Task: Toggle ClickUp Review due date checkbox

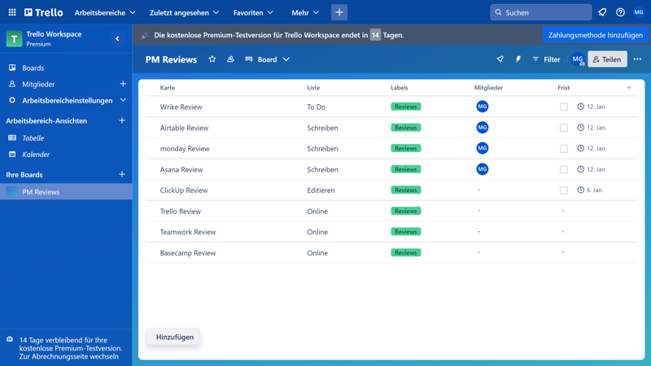Action: click(x=563, y=190)
